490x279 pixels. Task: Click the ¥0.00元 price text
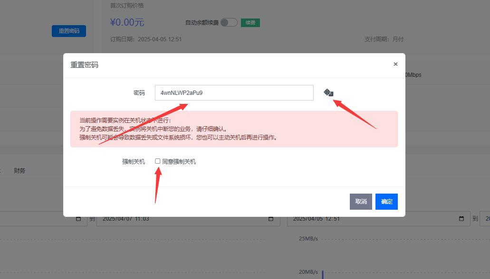click(127, 22)
